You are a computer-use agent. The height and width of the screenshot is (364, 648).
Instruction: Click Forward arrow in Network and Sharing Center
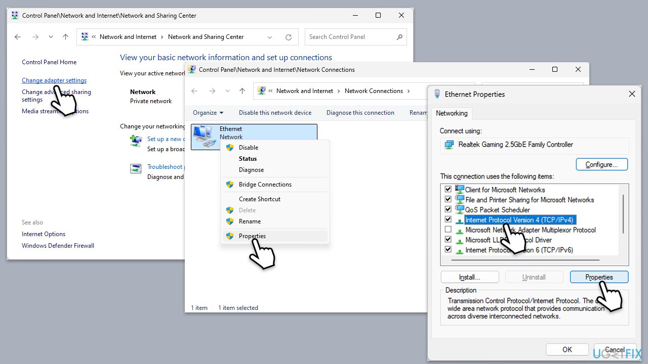[x=35, y=37]
